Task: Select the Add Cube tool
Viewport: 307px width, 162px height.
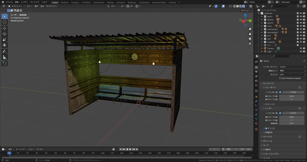Action: click(x=4, y=63)
